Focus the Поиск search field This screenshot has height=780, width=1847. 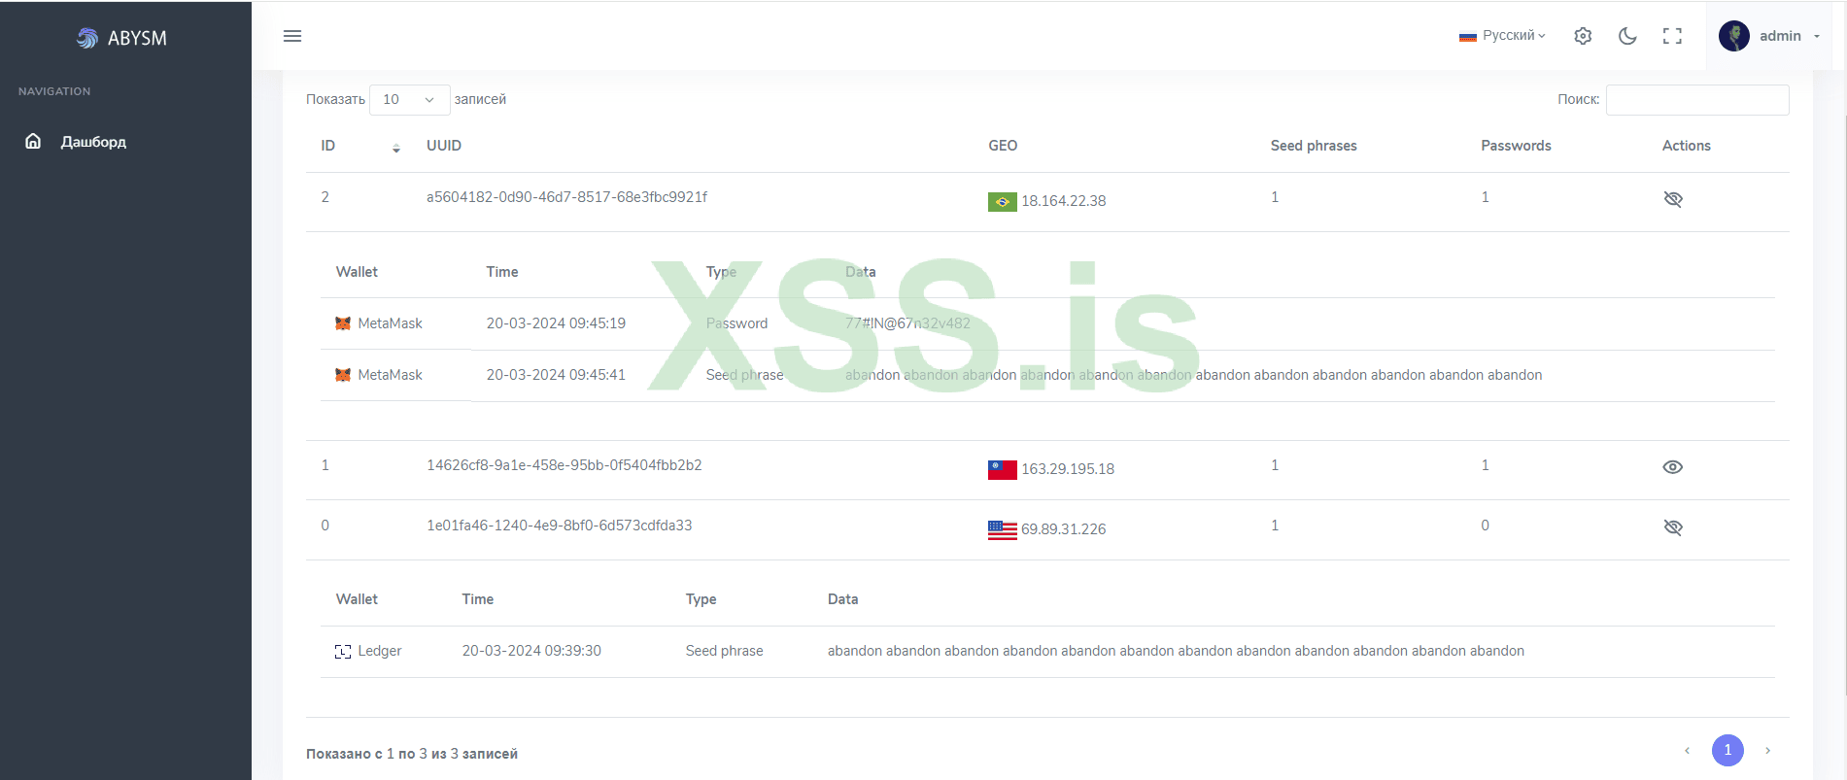point(1697,99)
